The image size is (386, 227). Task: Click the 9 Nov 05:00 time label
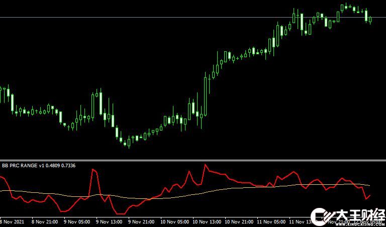click(77, 222)
